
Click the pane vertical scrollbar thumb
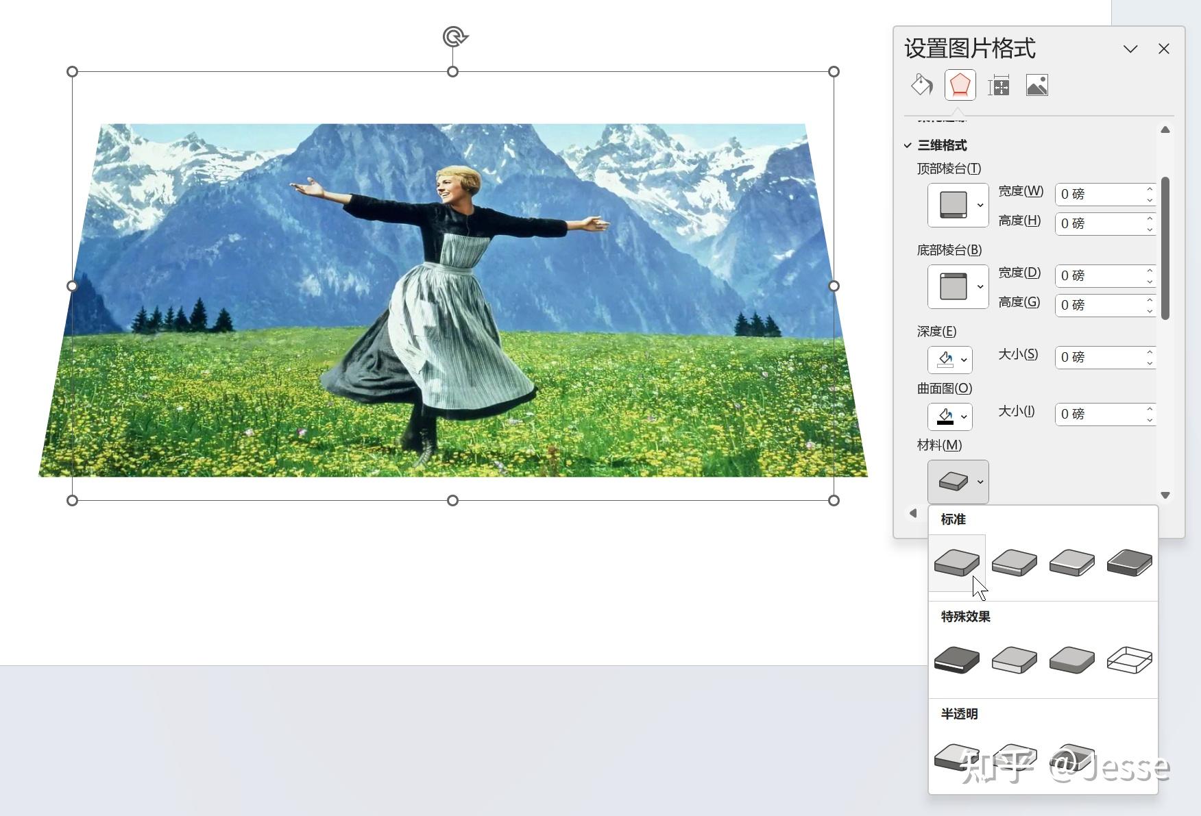point(1165,248)
